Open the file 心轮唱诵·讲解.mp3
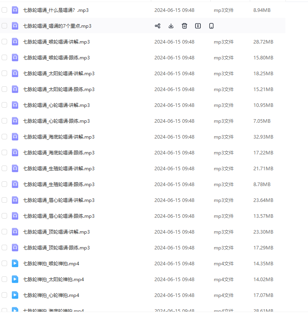The image size is (308, 314). (56, 105)
